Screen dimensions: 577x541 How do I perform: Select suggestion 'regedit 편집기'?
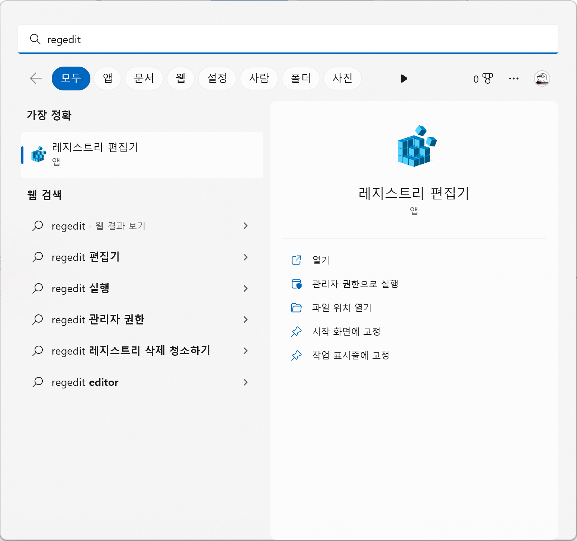point(142,257)
